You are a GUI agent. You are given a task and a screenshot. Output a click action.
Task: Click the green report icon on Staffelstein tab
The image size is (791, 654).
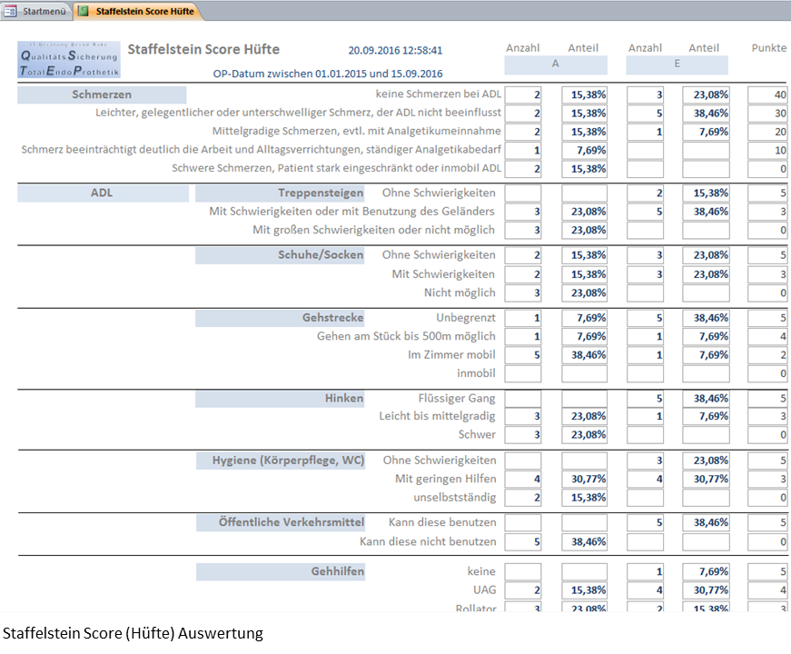pos(84,11)
